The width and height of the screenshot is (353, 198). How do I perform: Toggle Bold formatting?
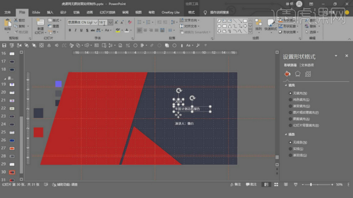(70, 30)
